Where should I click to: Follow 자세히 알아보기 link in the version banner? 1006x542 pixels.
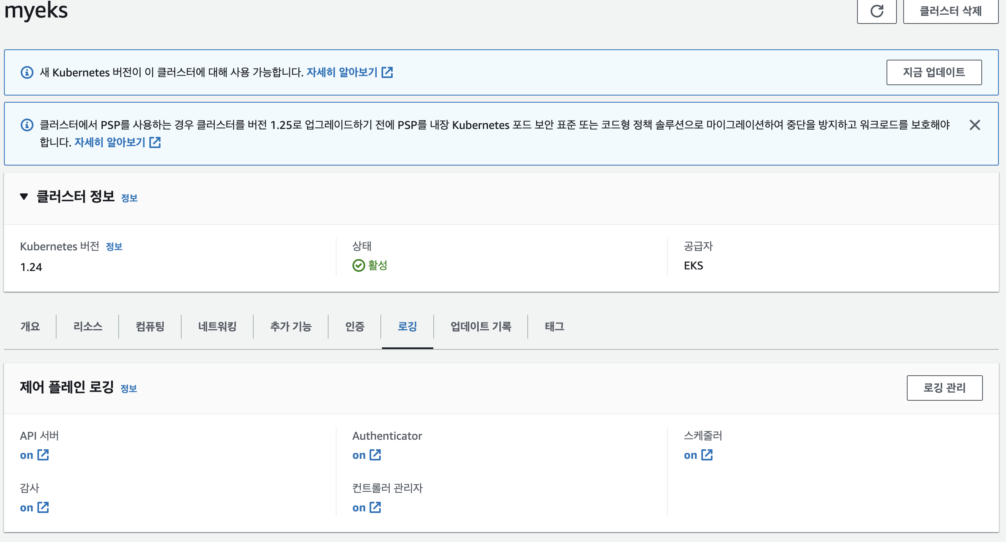342,72
